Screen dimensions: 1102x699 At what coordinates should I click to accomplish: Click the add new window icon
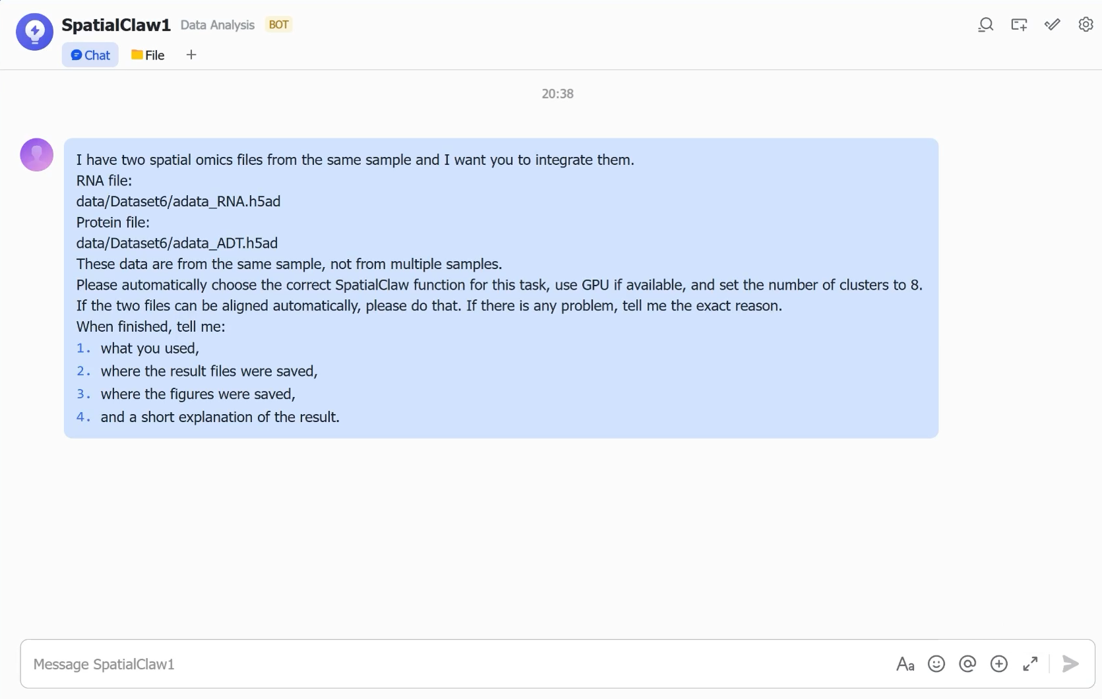point(1019,25)
